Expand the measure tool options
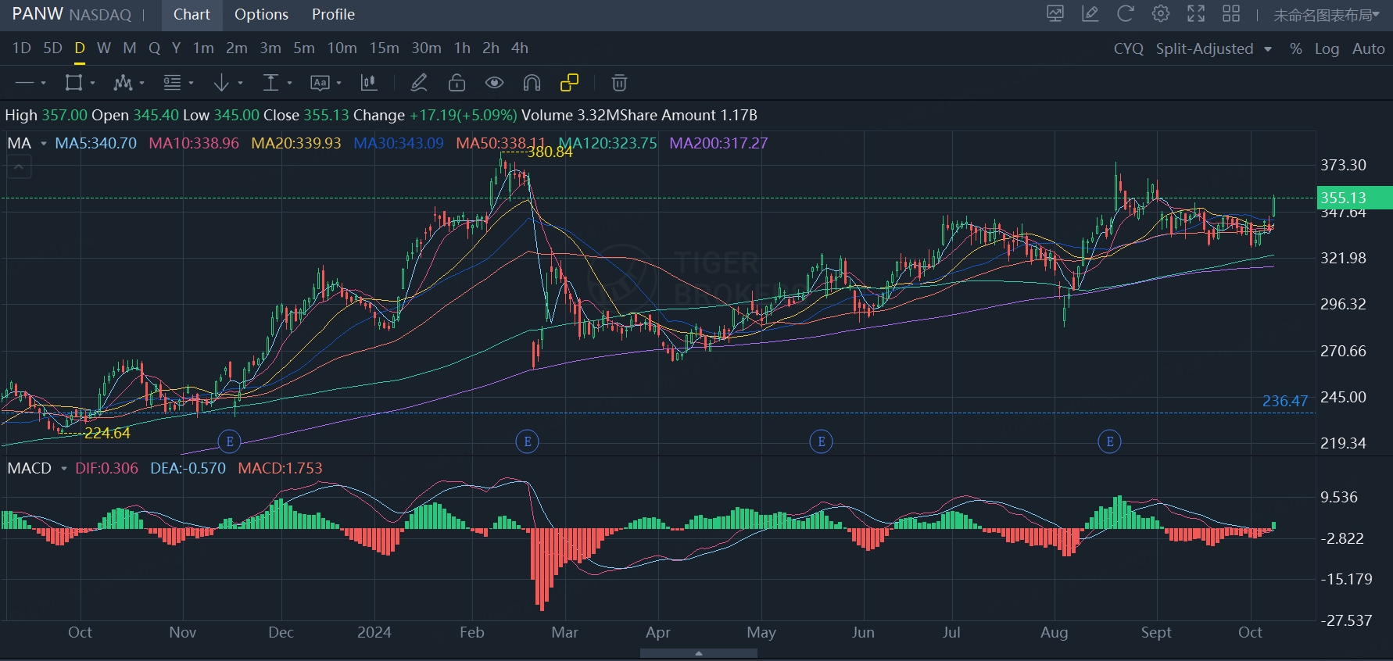The width and height of the screenshot is (1393, 661). (289, 83)
